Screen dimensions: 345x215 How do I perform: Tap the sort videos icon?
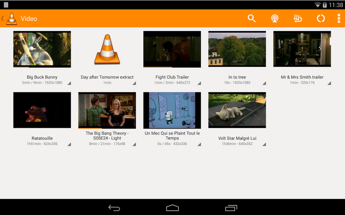pyautogui.click(x=298, y=18)
